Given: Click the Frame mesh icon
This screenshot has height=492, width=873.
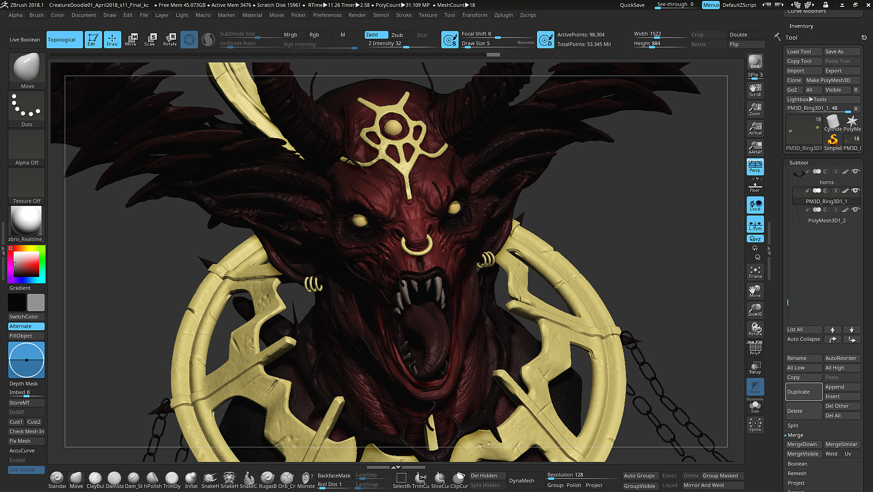Looking at the screenshot, I should [x=755, y=272].
